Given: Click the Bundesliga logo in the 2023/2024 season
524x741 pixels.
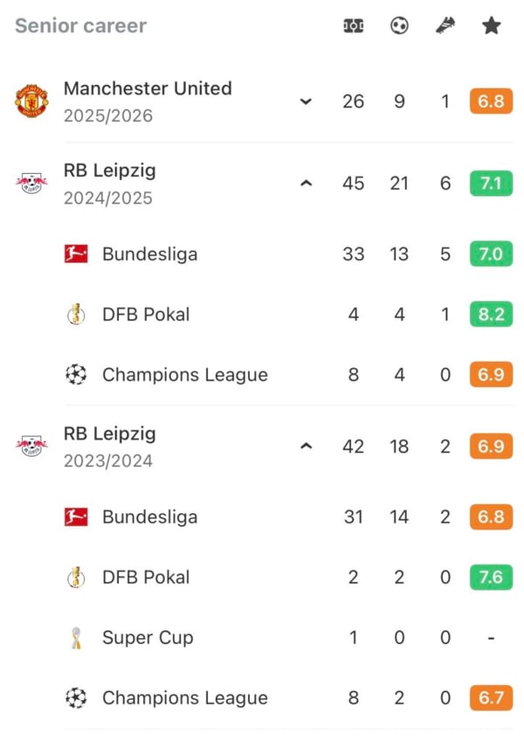Looking at the screenshot, I should [x=77, y=516].
